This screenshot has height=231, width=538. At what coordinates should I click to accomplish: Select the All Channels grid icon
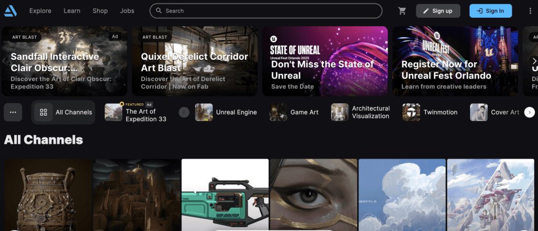44,112
